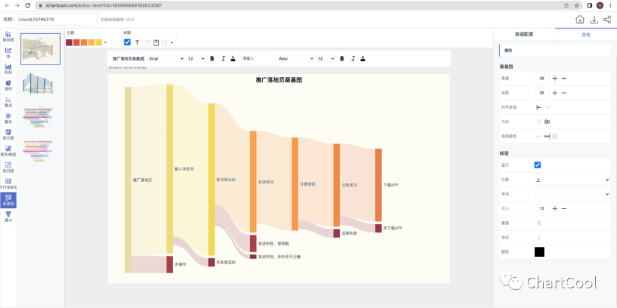Viewport: 617px width, 308px height.
Task: Toggle the title (标题) visibility checkbox
Action: [x=127, y=42]
